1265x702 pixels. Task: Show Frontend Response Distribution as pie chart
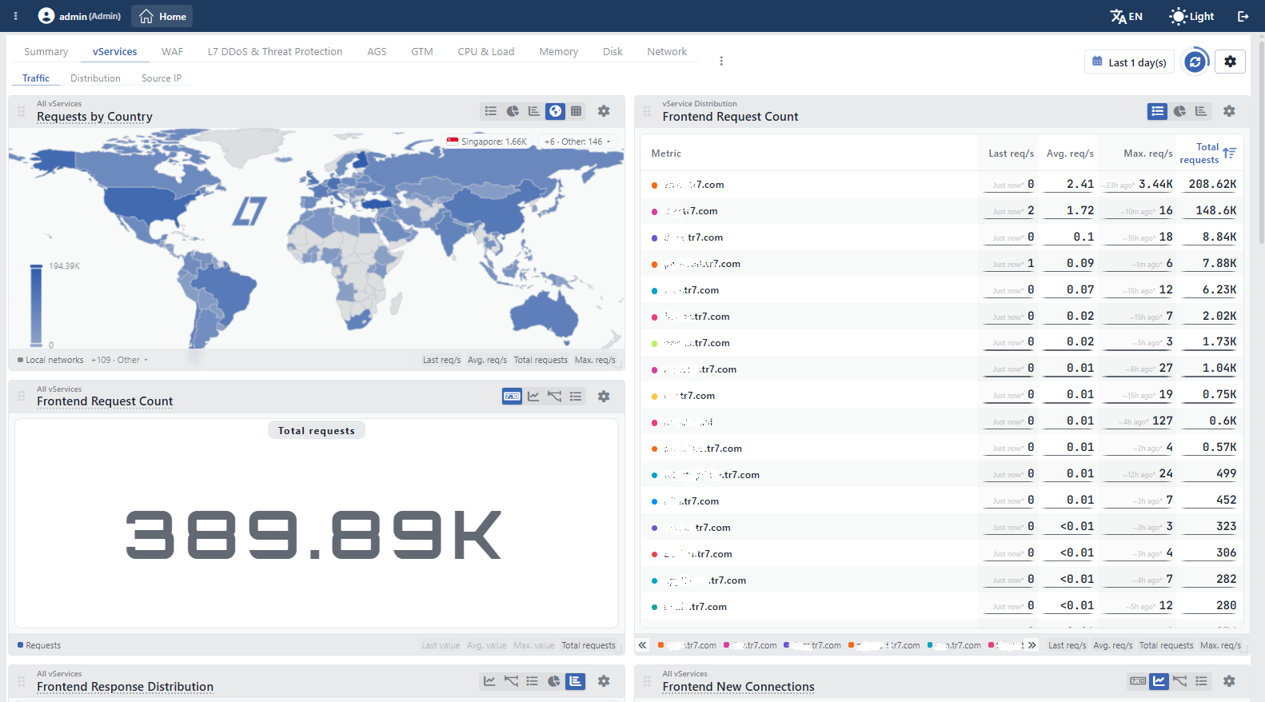[554, 681]
